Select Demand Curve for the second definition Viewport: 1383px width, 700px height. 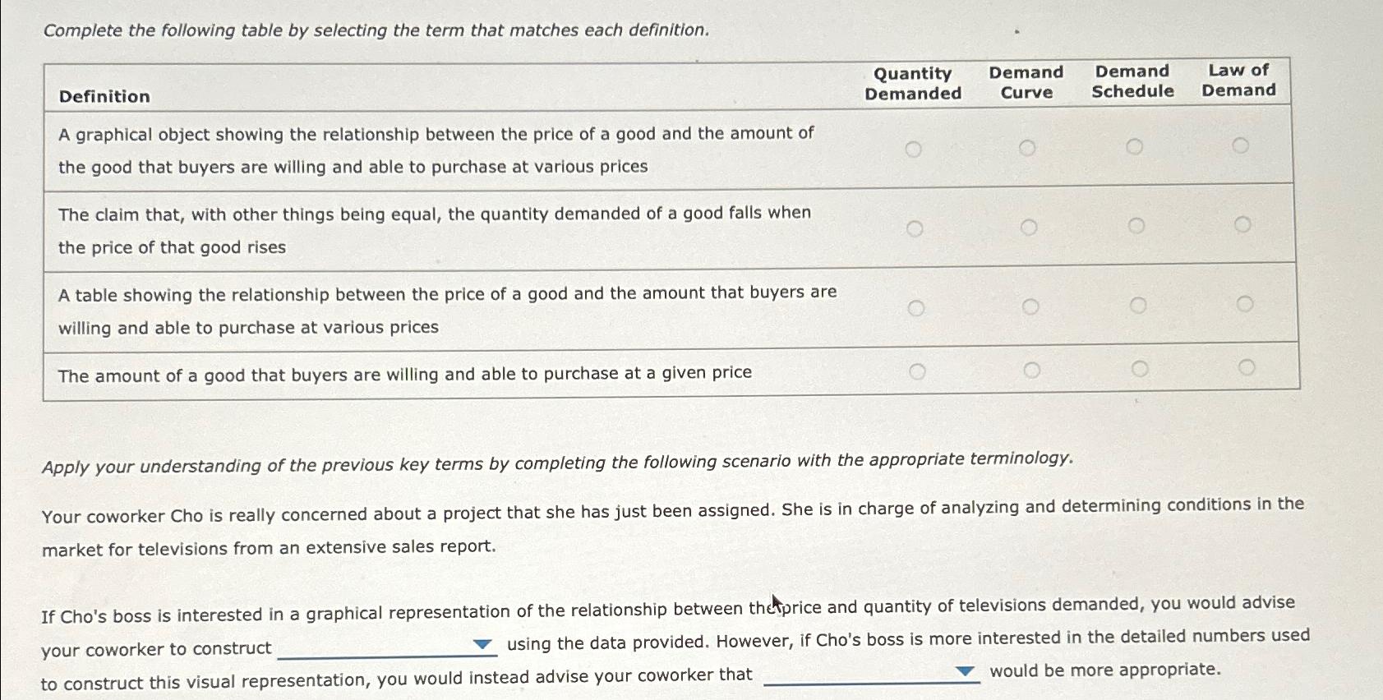pyautogui.click(x=1028, y=226)
